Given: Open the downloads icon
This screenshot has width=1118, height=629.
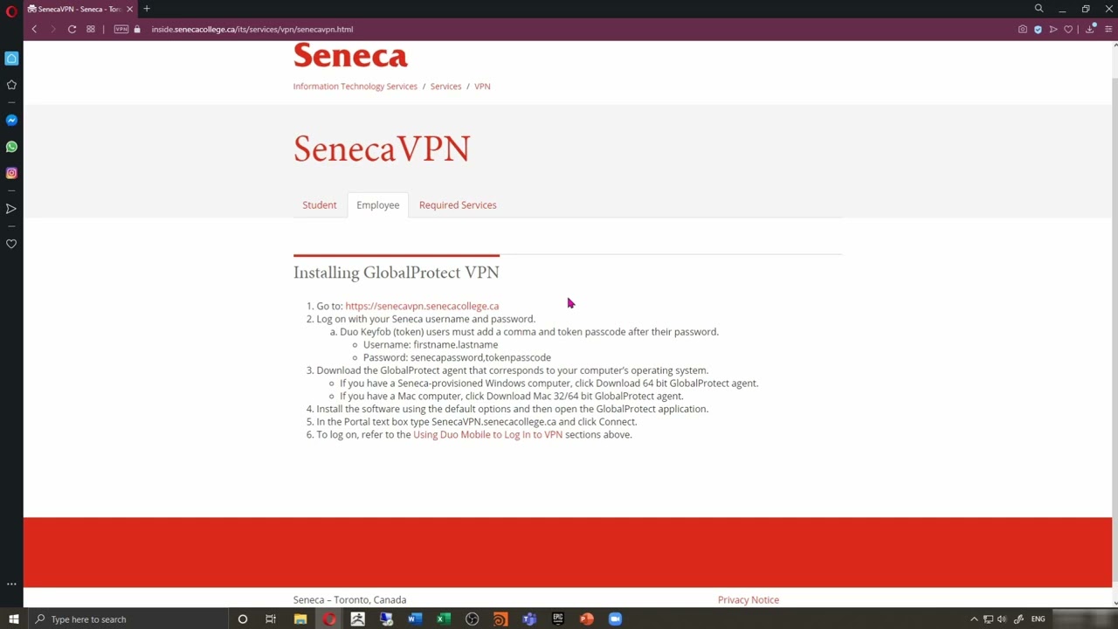Looking at the screenshot, I should [x=1089, y=29].
